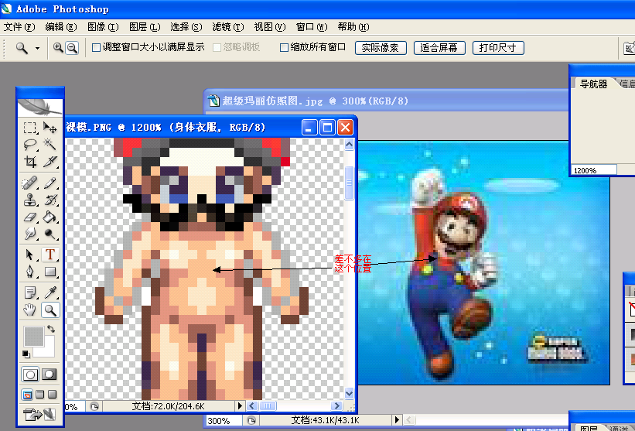Select the Move tool
The height and width of the screenshot is (431, 635).
coord(50,128)
